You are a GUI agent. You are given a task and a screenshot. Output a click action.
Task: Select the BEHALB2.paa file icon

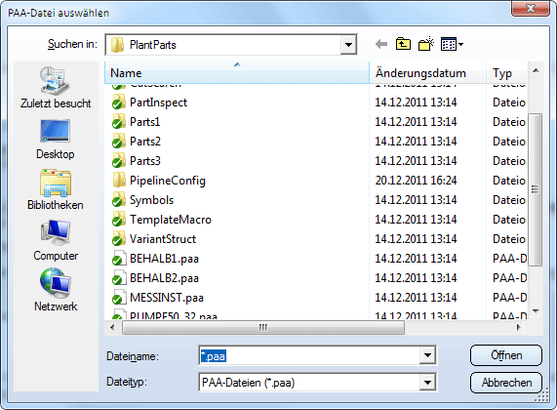pyautogui.click(x=119, y=278)
